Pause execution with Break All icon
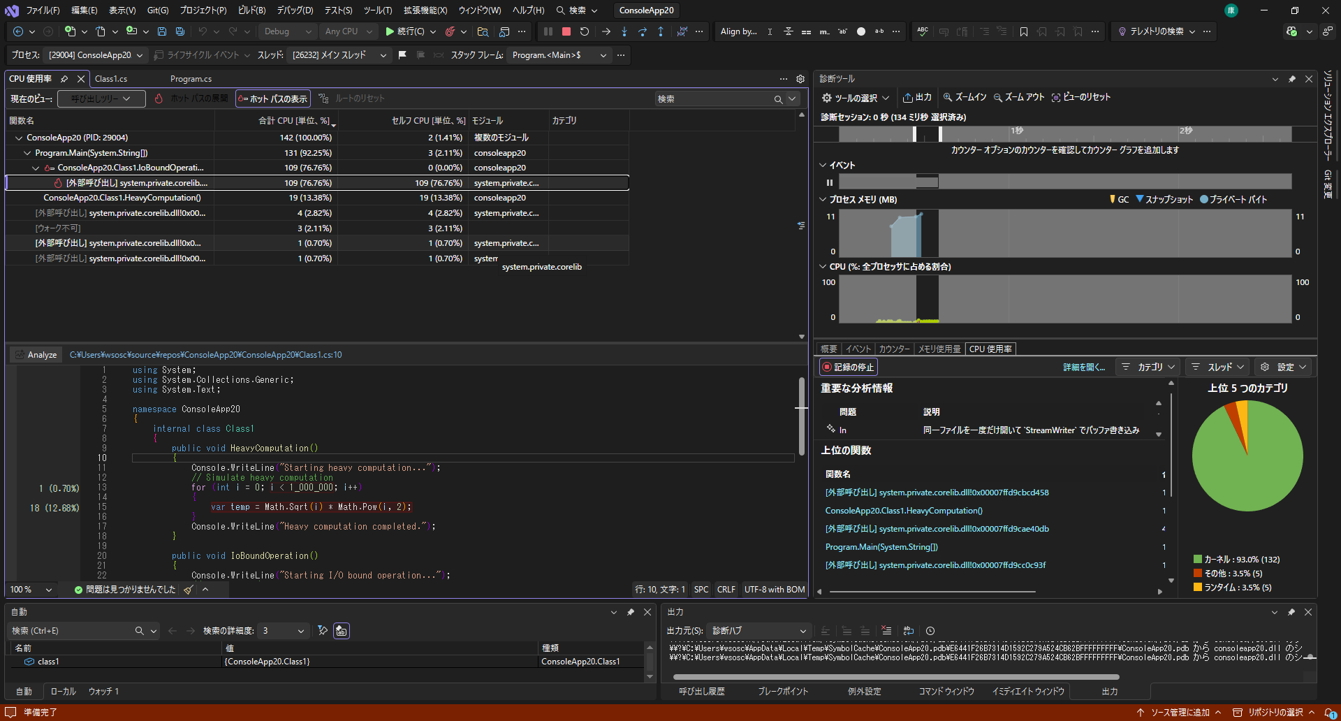 [548, 31]
